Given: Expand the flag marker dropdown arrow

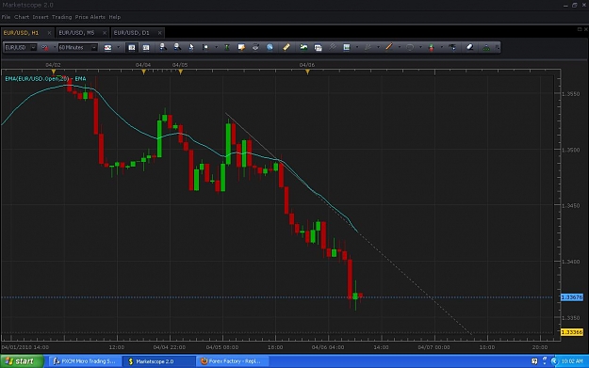Looking at the screenshot, I should (x=216, y=48).
